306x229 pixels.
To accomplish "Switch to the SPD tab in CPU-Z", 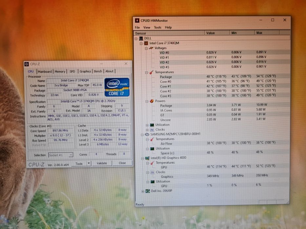I will pyautogui.click(x=72, y=71).
